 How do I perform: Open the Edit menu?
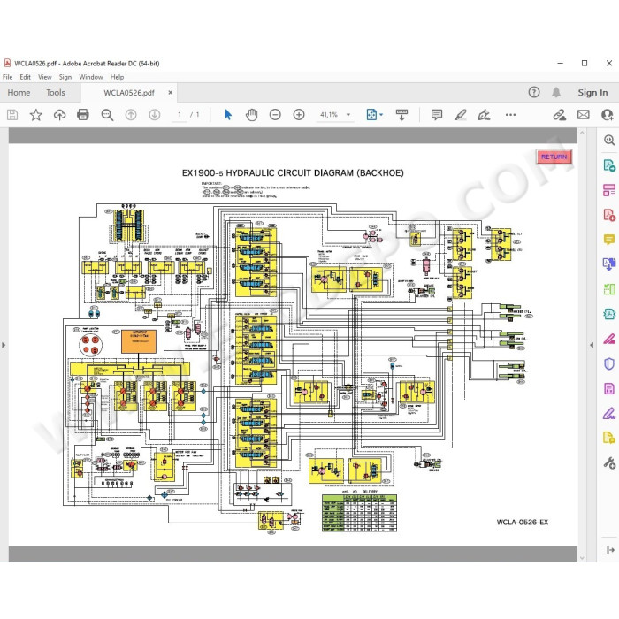point(26,77)
